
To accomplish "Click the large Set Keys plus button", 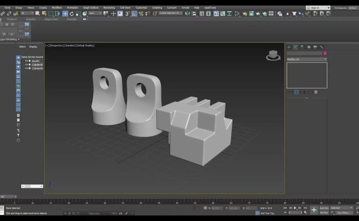I will tap(314, 210).
